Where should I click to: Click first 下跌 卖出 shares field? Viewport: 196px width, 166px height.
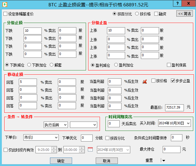(x=67, y=31)
